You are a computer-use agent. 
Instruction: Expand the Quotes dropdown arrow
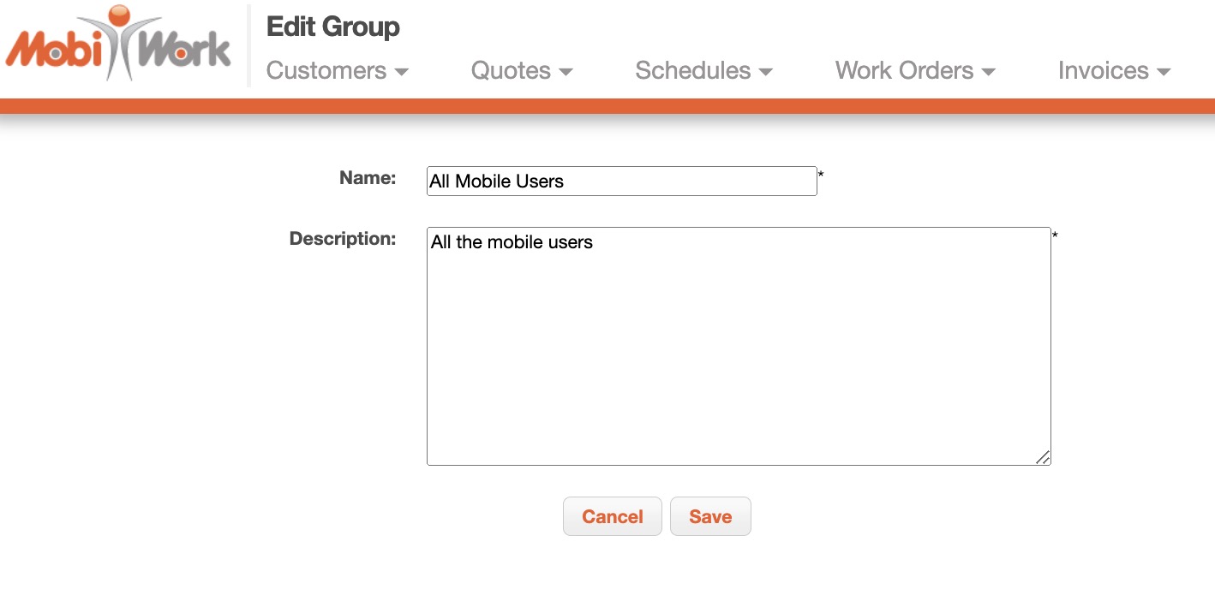(566, 72)
